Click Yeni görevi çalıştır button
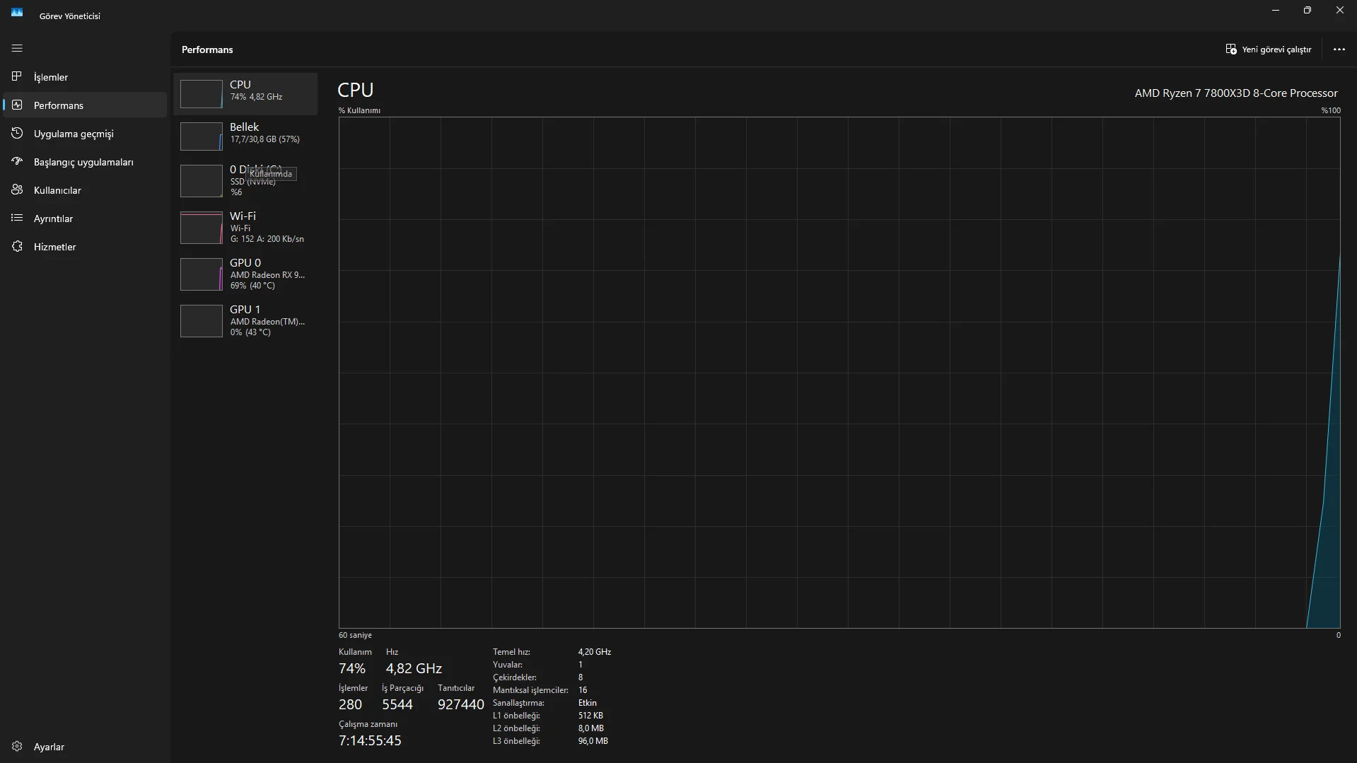Image resolution: width=1357 pixels, height=763 pixels. [1268, 49]
